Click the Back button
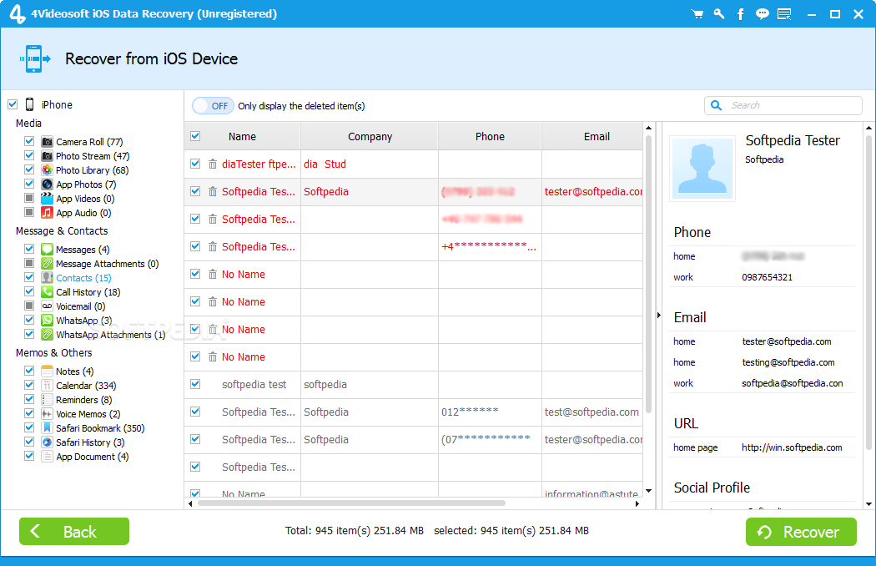Image resolution: width=876 pixels, height=566 pixels. (74, 531)
